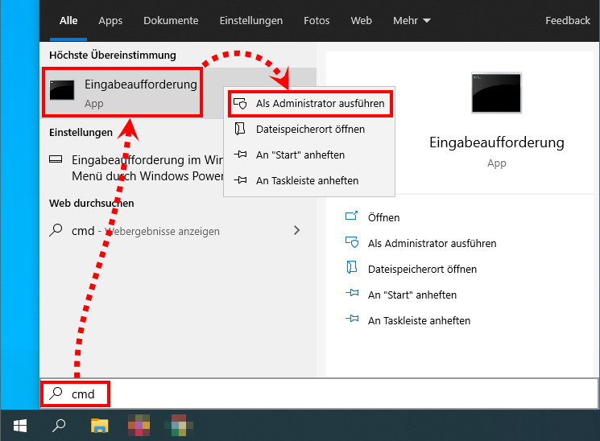Screen dimensions: 600x441
Task: Click pin icon for An "Start" anheften in context menu
Action: pos(240,155)
